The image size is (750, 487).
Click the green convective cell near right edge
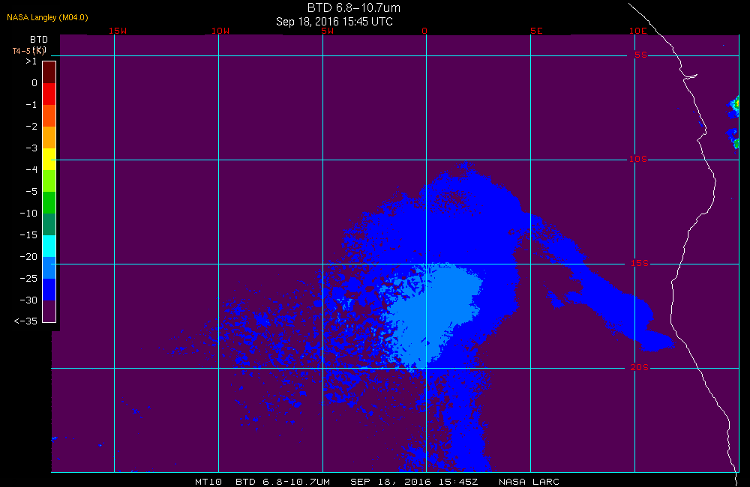click(x=735, y=105)
